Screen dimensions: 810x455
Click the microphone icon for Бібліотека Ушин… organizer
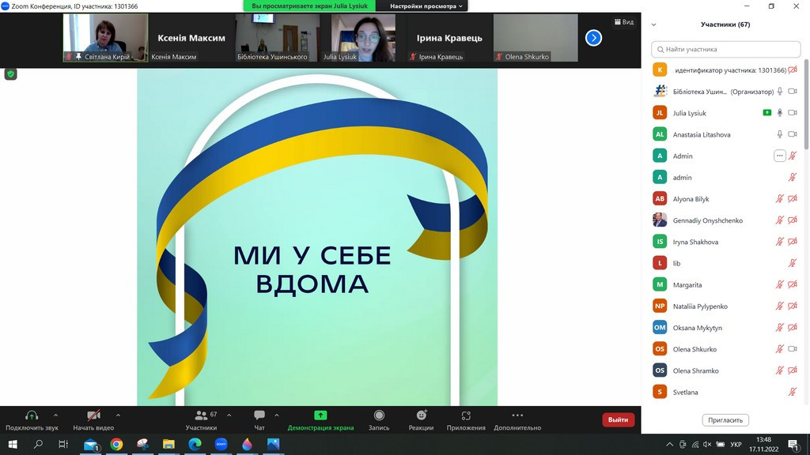pos(779,92)
